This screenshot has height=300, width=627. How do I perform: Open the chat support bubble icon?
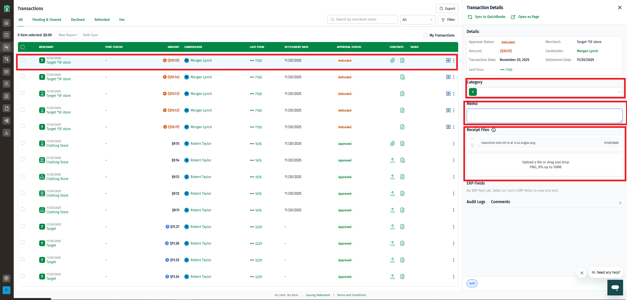point(615,287)
